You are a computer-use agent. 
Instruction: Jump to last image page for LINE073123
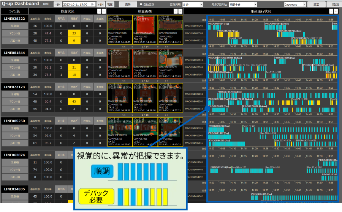click(x=166, y=115)
